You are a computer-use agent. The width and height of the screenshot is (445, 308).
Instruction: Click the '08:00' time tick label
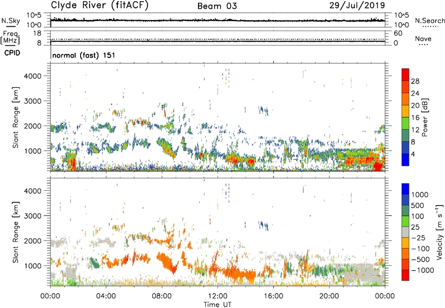click(x=162, y=296)
